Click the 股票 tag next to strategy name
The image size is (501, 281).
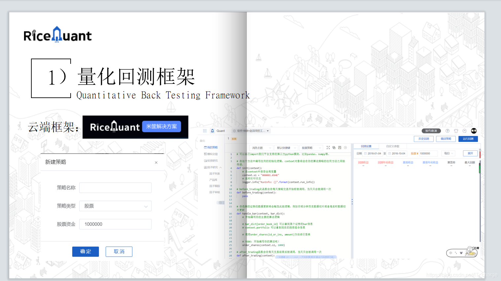pyautogui.click(x=234, y=139)
